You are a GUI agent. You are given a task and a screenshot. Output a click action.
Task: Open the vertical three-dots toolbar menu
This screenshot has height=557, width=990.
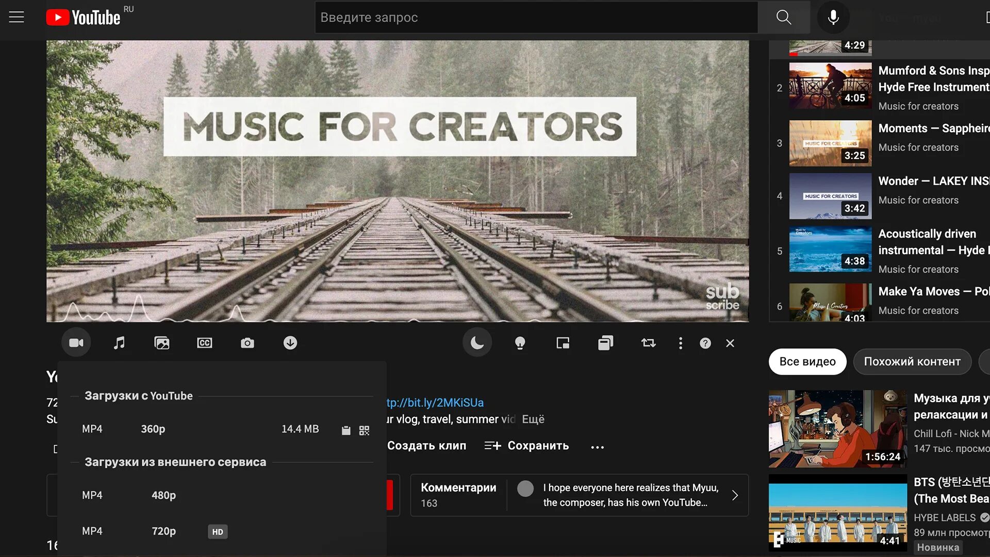point(681,343)
